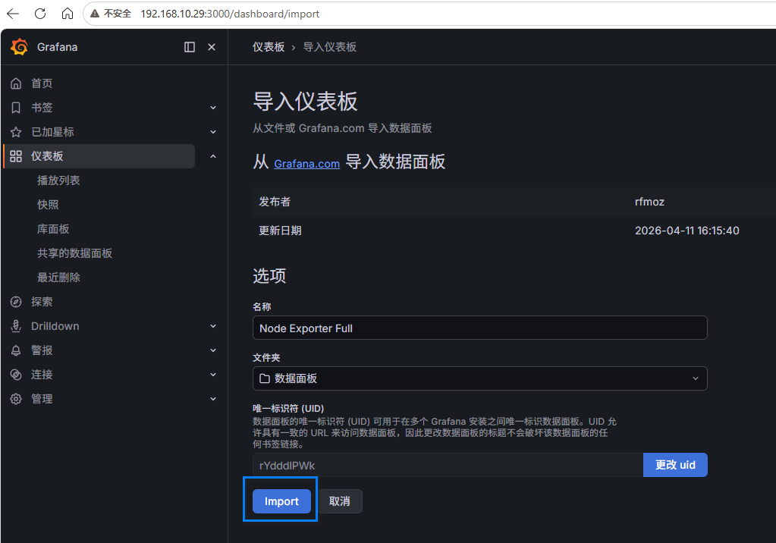Image resolution: width=776 pixels, height=543 pixels.
Task: Expand the 已加星标 section chevron
Action: point(213,132)
